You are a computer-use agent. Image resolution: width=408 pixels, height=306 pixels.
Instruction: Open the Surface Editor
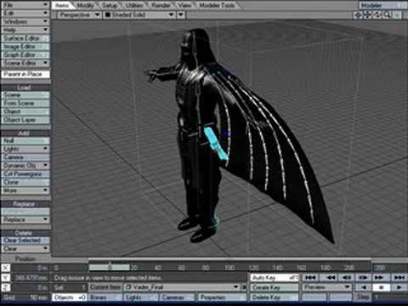pos(25,38)
